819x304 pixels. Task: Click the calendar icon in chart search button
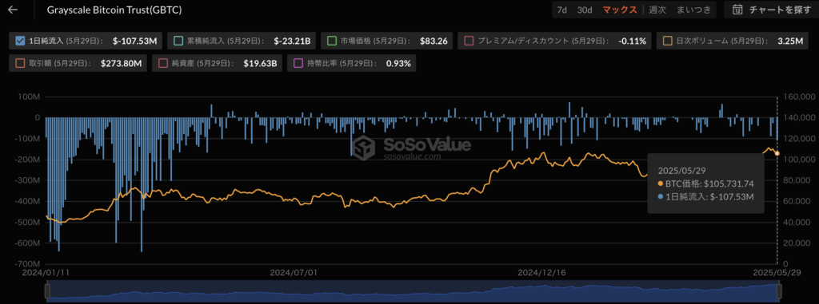(x=737, y=10)
